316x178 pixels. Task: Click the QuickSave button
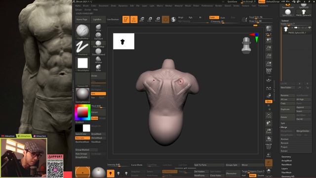coord(232,1)
